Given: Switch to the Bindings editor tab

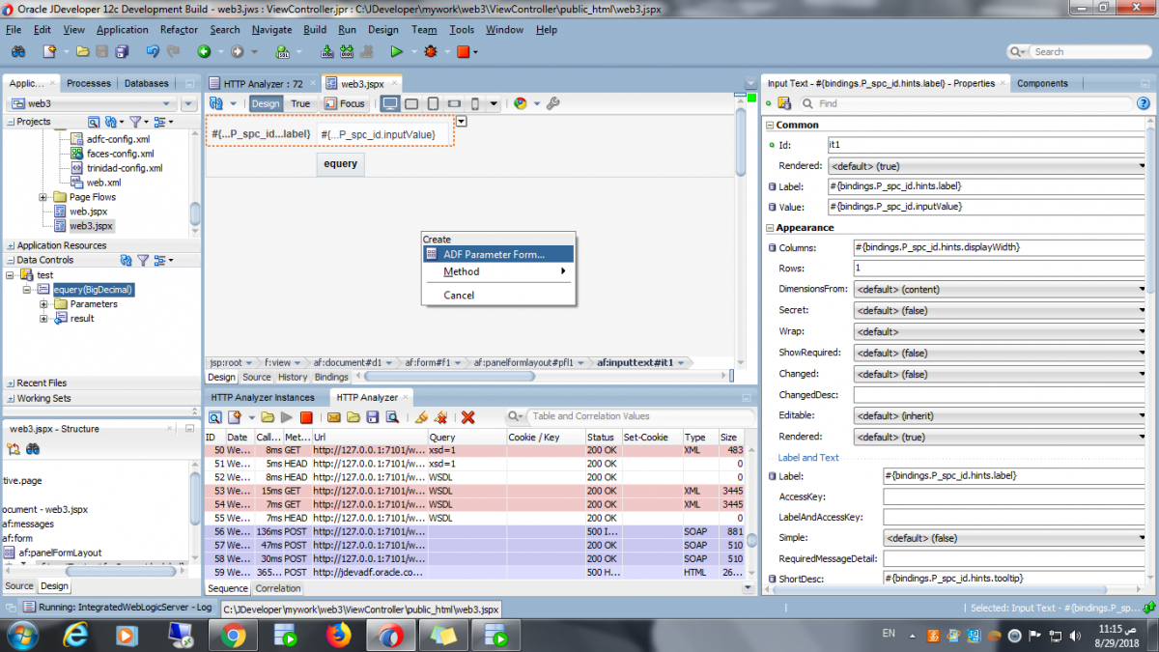Looking at the screenshot, I should tap(331, 377).
